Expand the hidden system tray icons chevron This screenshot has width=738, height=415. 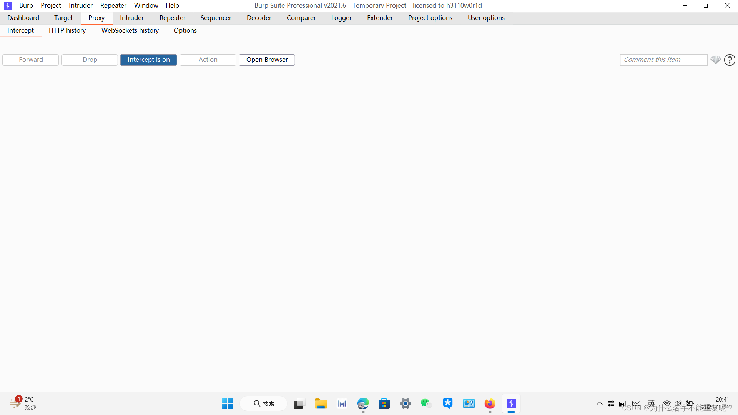point(599,403)
